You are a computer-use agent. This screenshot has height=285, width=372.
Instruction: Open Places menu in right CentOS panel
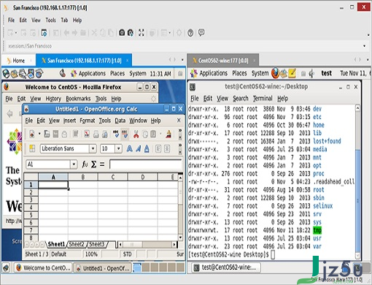coord(239,73)
